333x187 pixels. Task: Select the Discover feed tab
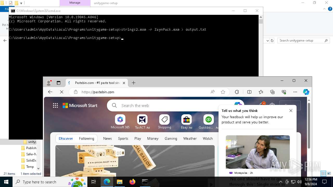[66, 138]
